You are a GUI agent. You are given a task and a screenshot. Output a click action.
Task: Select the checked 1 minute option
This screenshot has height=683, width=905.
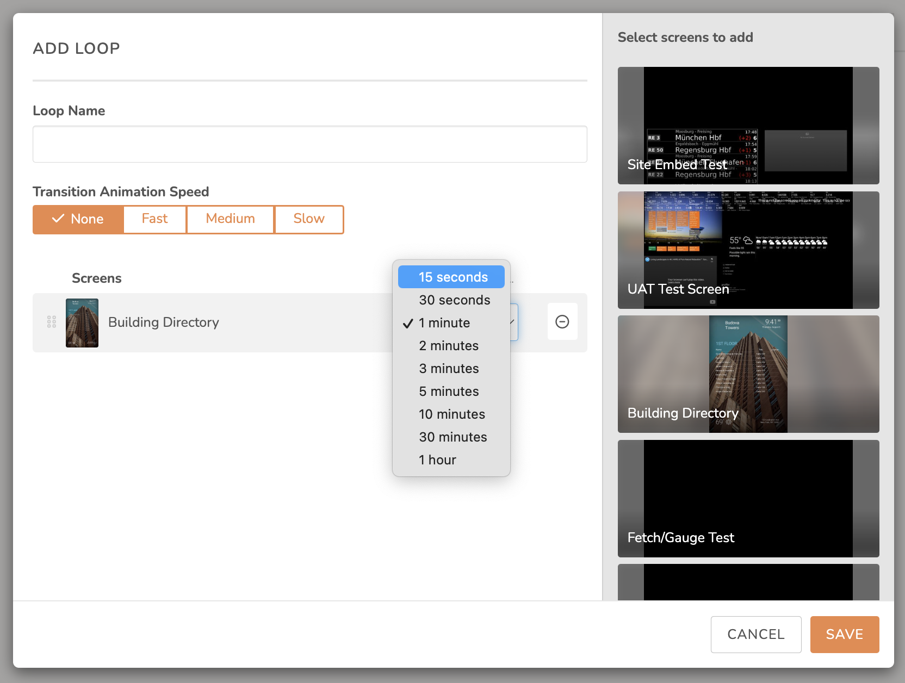(x=444, y=322)
